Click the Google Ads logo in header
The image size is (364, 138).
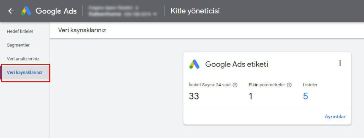[26, 11]
